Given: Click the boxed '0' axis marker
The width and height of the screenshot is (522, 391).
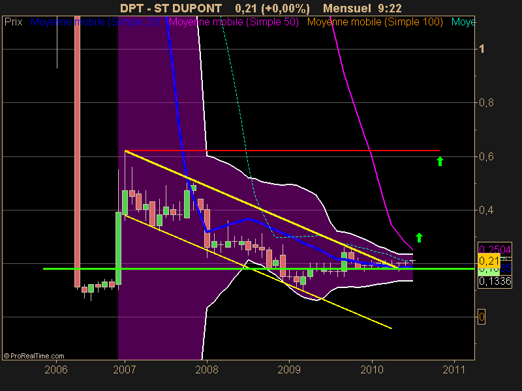Looking at the screenshot, I should 482,317.
